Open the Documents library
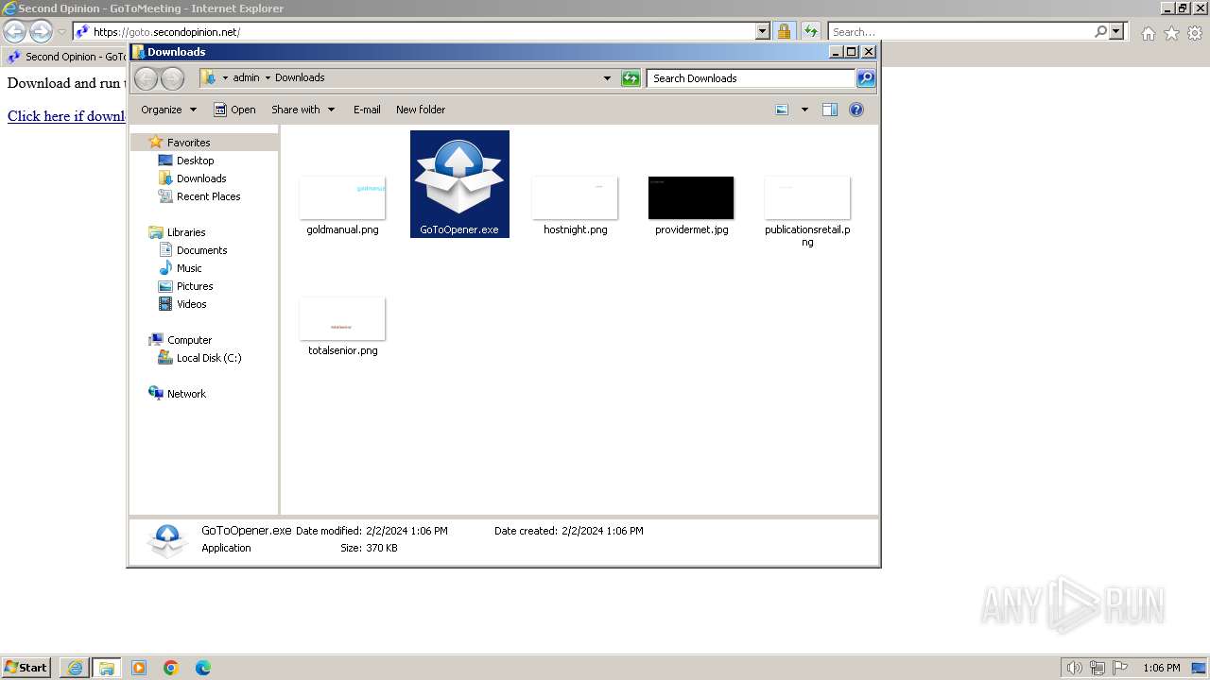The height and width of the screenshot is (680, 1210). (x=201, y=250)
